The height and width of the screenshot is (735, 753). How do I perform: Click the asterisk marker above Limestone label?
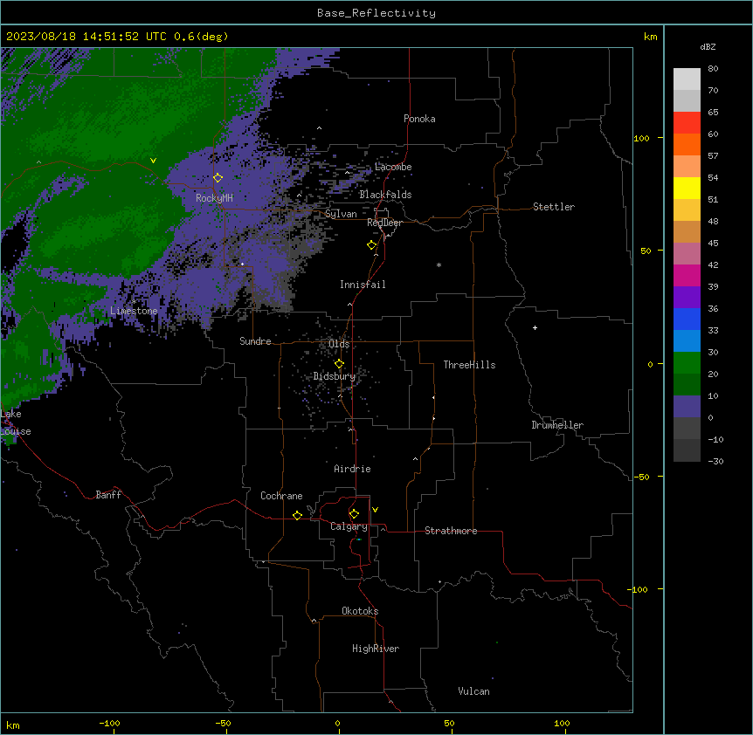(x=134, y=301)
